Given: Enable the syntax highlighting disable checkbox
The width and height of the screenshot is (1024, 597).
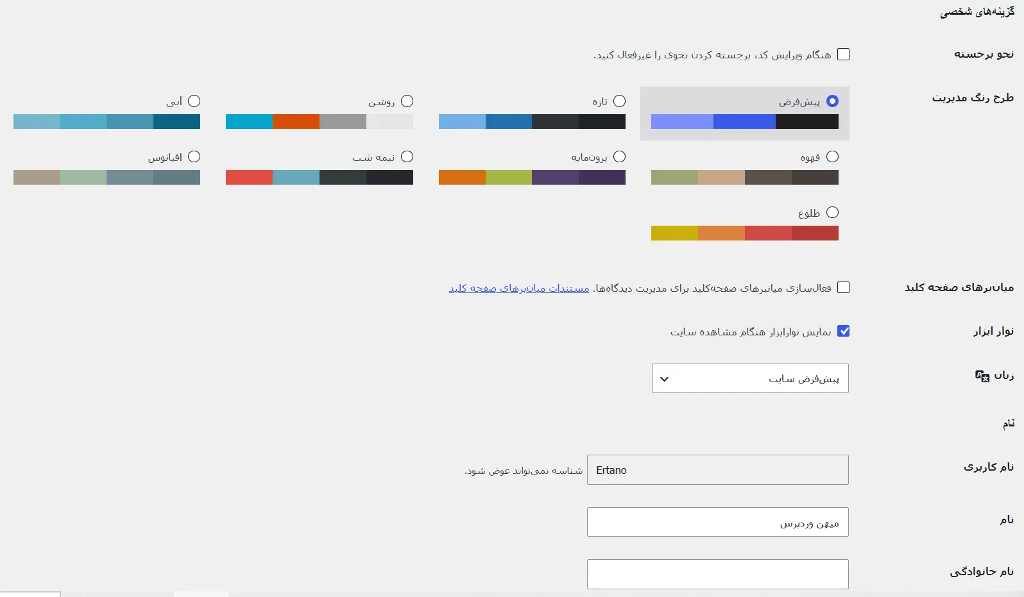Looking at the screenshot, I should 843,55.
